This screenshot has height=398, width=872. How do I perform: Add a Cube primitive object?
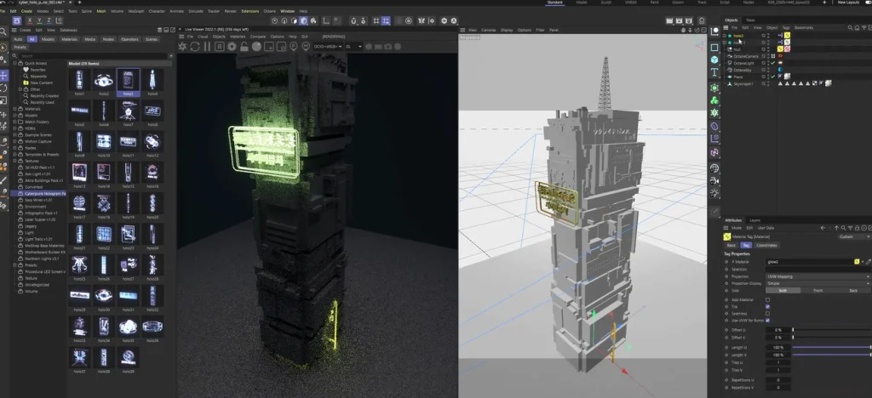(x=714, y=60)
